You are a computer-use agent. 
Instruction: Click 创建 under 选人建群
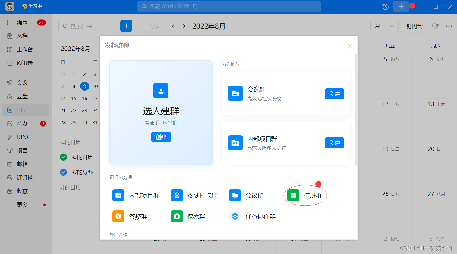[161, 137]
